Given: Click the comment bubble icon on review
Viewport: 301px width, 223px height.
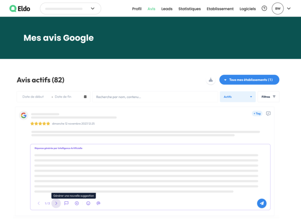Looking at the screenshot, I should pos(268,114).
